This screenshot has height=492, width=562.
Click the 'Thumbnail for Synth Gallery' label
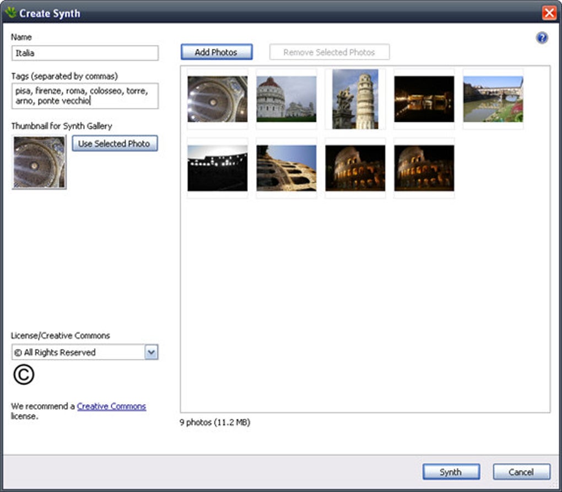(62, 126)
